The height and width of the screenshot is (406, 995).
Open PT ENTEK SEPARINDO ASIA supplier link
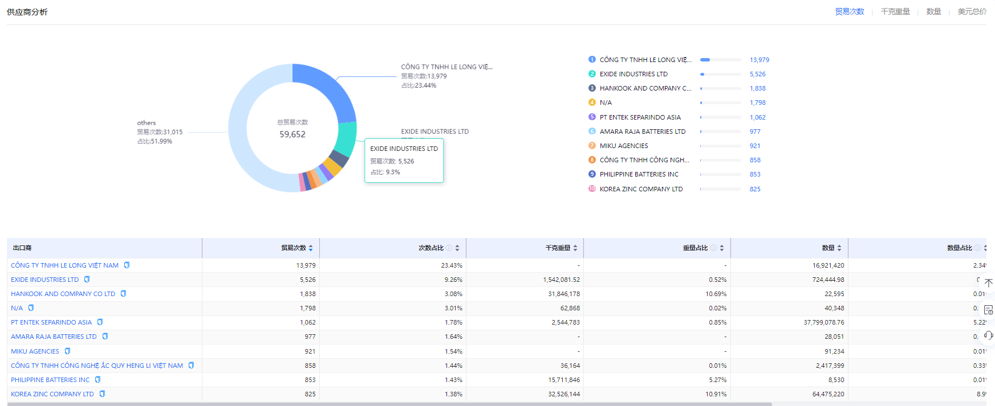click(x=51, y=322)
